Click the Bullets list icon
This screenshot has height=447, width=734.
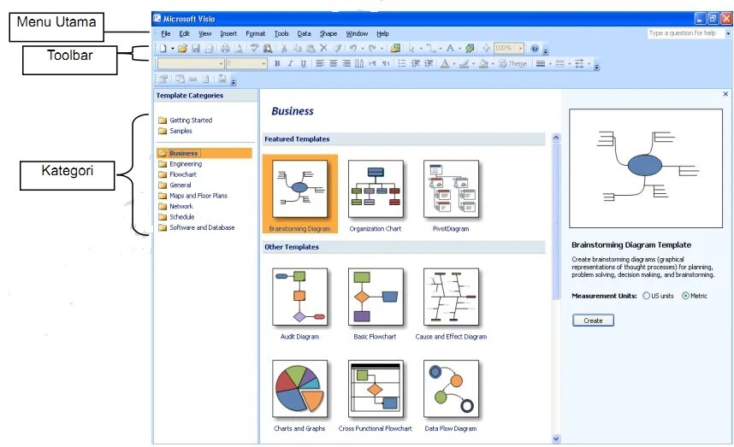pos(402,63)
